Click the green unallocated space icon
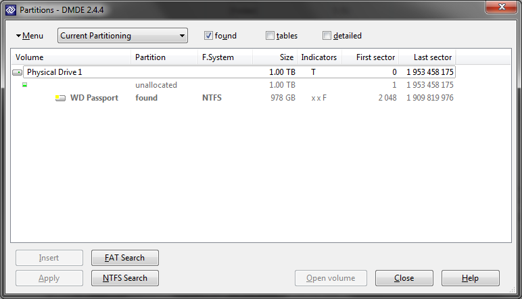The width and height of the screenshot is (522, 299). point(24,85)
